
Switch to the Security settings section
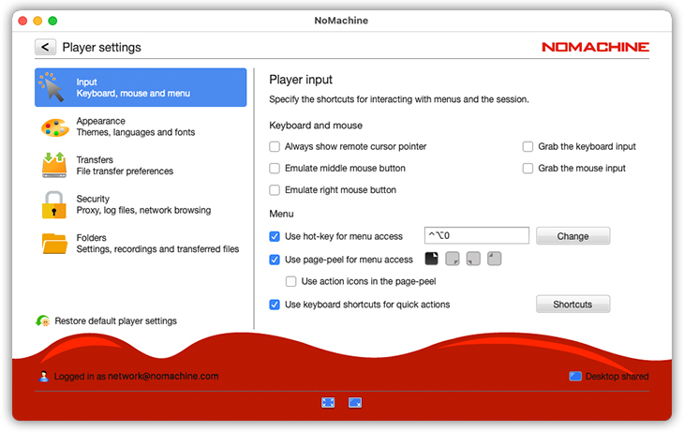coord(141,204)
